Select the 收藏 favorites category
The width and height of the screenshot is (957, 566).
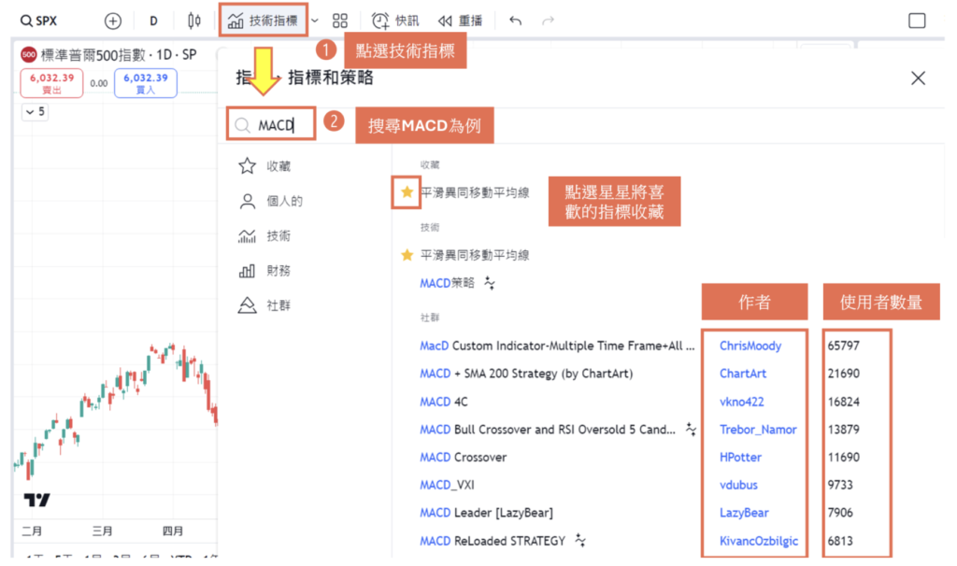264,166
